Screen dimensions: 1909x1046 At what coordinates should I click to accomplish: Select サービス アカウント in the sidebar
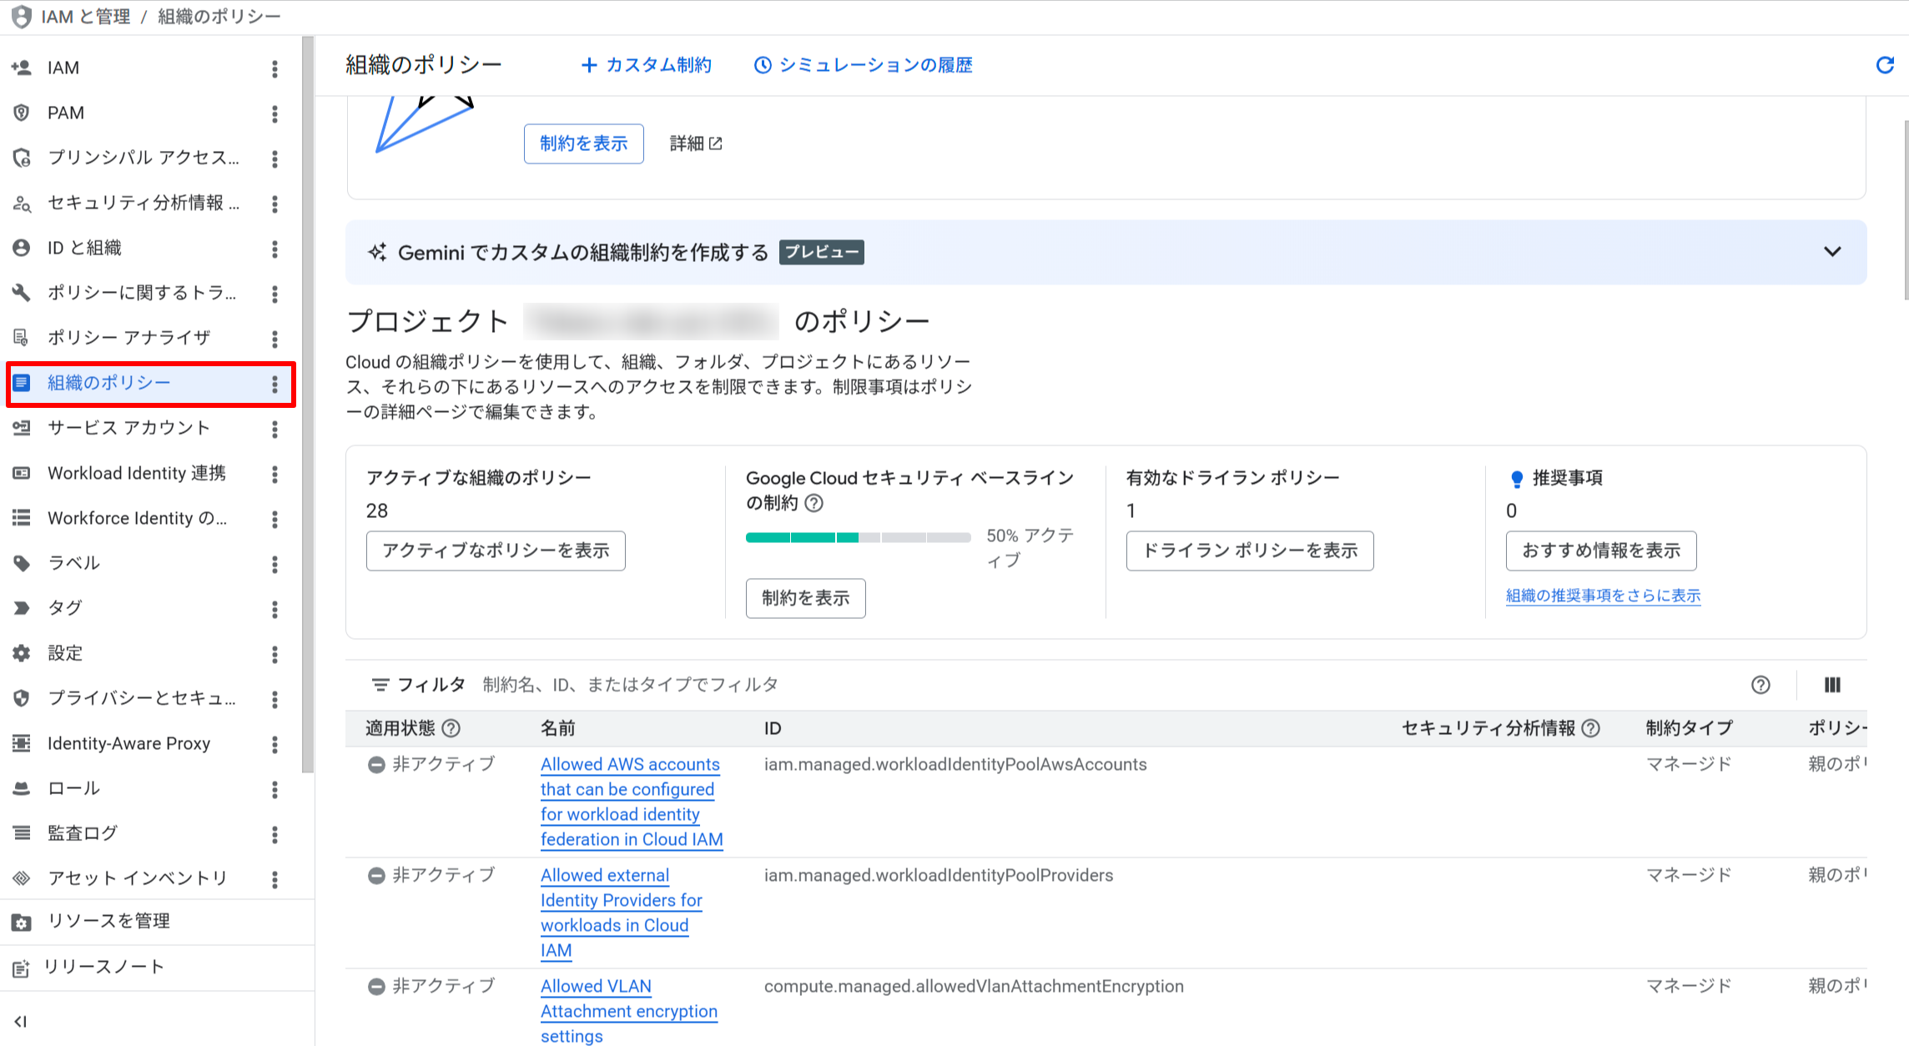tap(128, 428)
